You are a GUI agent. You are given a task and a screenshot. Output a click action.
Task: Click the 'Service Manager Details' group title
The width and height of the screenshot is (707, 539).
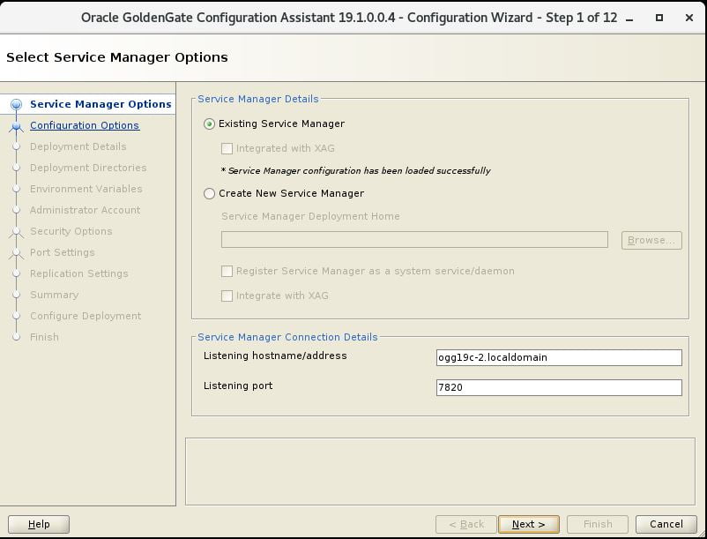pos(258,99)
